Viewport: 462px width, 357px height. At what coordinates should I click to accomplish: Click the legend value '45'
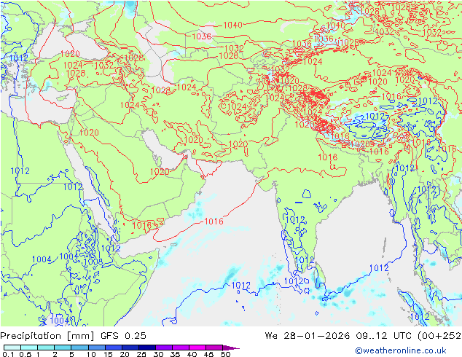click(208, 354)
